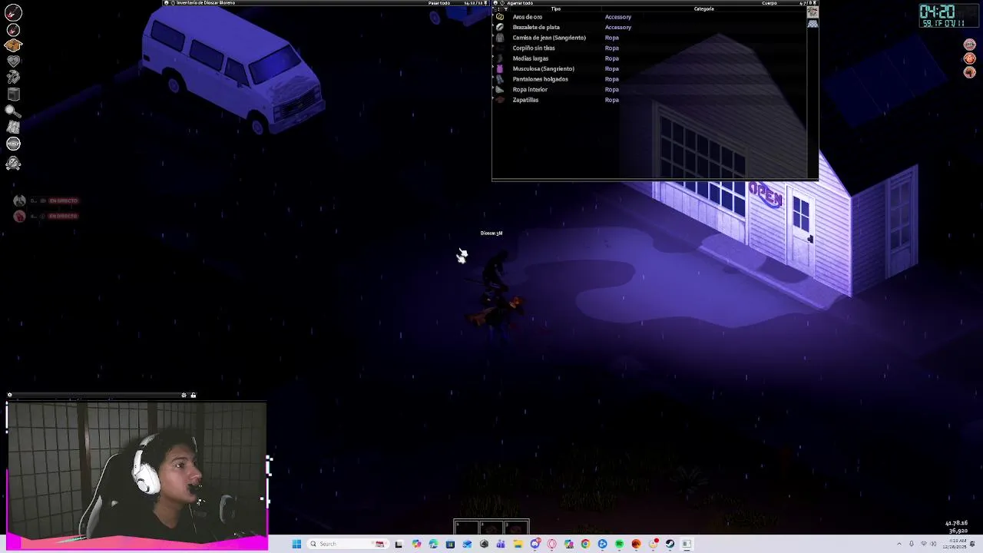This screenshot has width=983, height=553.
Task: Open the build/furniture menu icon
Action: click(x=13, y=94)
